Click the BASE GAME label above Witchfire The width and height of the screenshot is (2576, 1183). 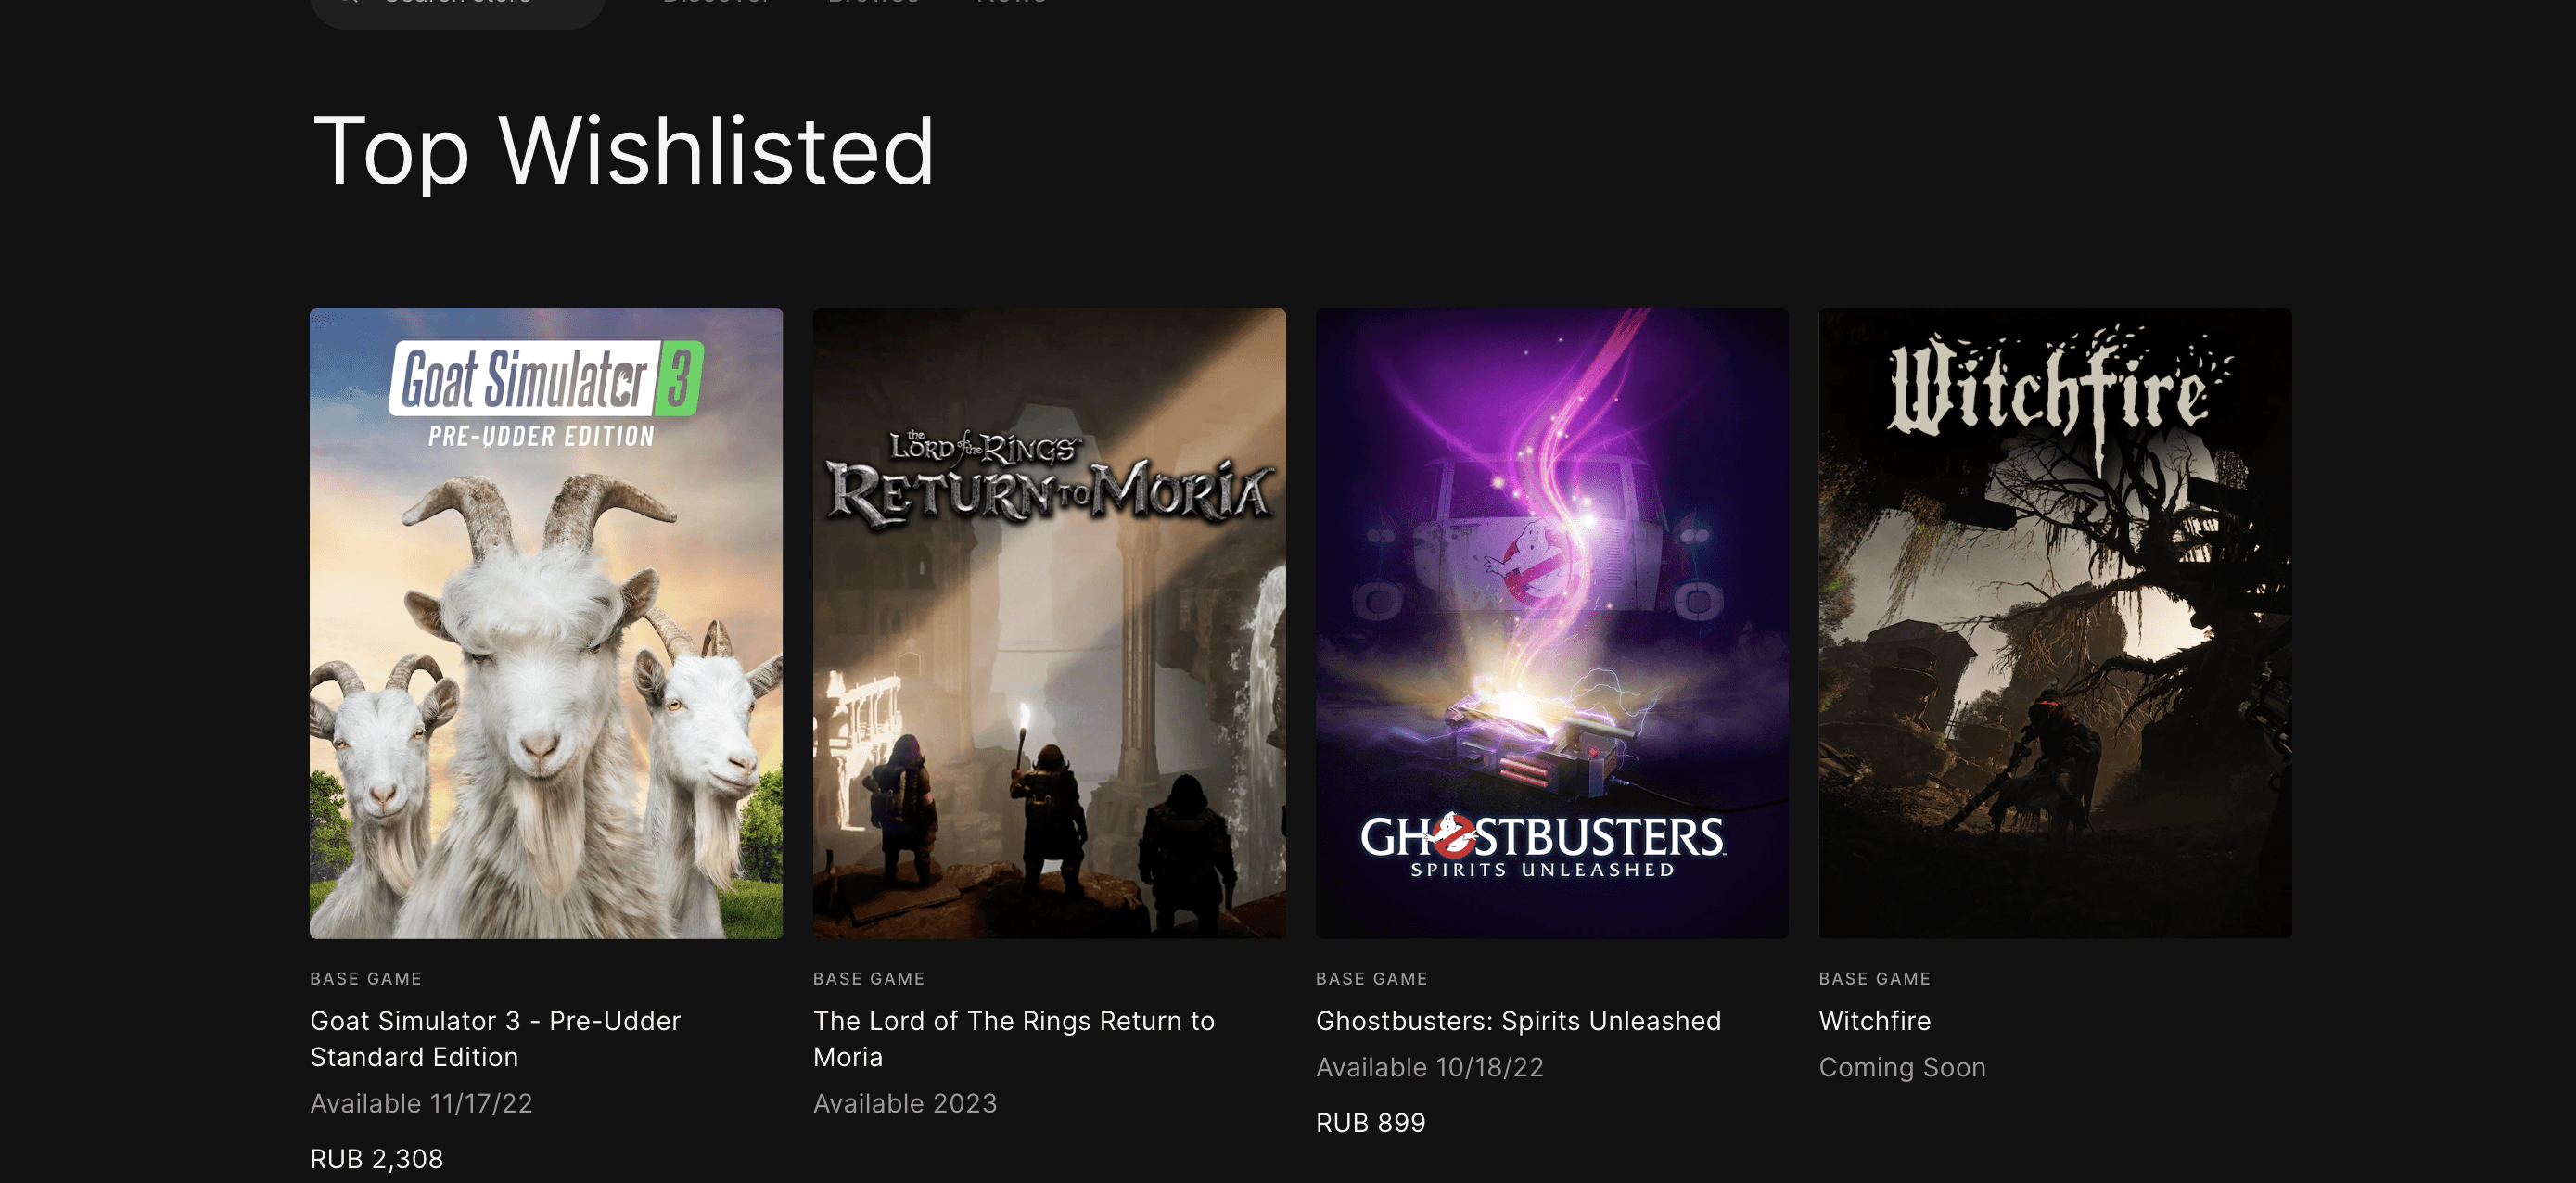tap(1875, 979)
